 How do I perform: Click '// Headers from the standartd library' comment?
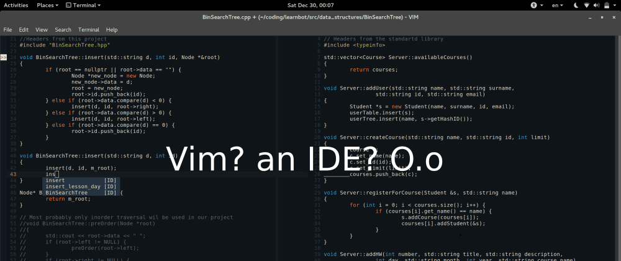pos(384,39)
